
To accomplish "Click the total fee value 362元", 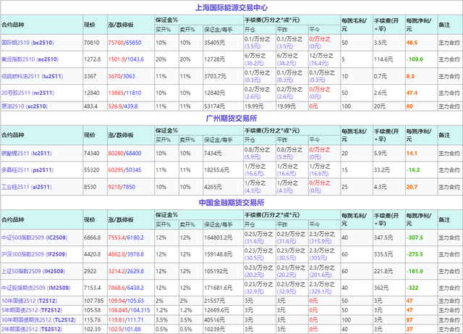I will click(x=381, y=288).
